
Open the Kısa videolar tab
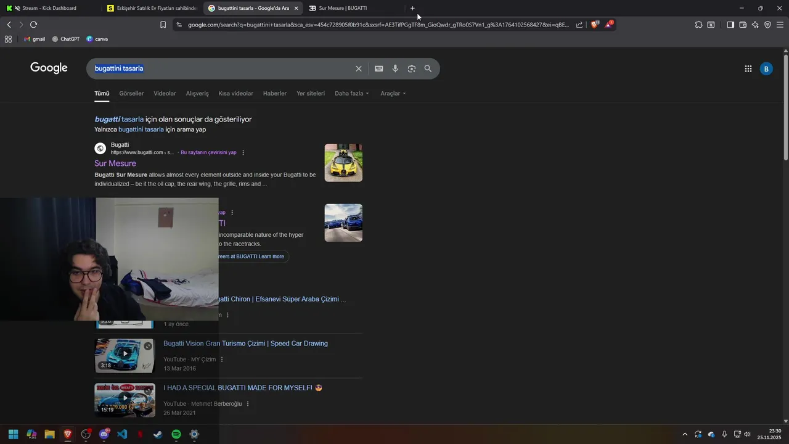(235, 94)
